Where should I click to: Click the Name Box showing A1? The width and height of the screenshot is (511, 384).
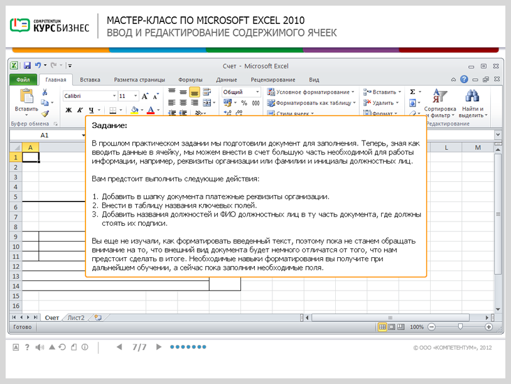point(45,135)
